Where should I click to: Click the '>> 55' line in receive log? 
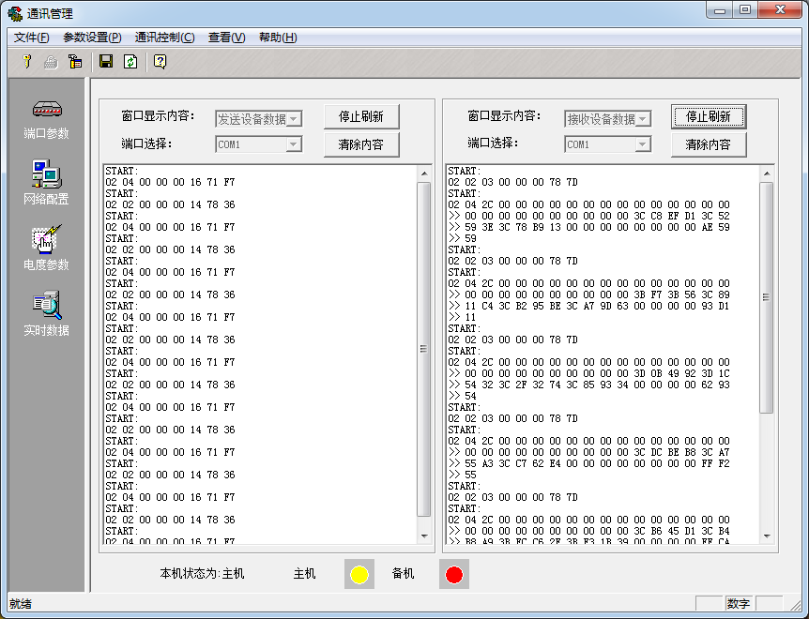463,475
